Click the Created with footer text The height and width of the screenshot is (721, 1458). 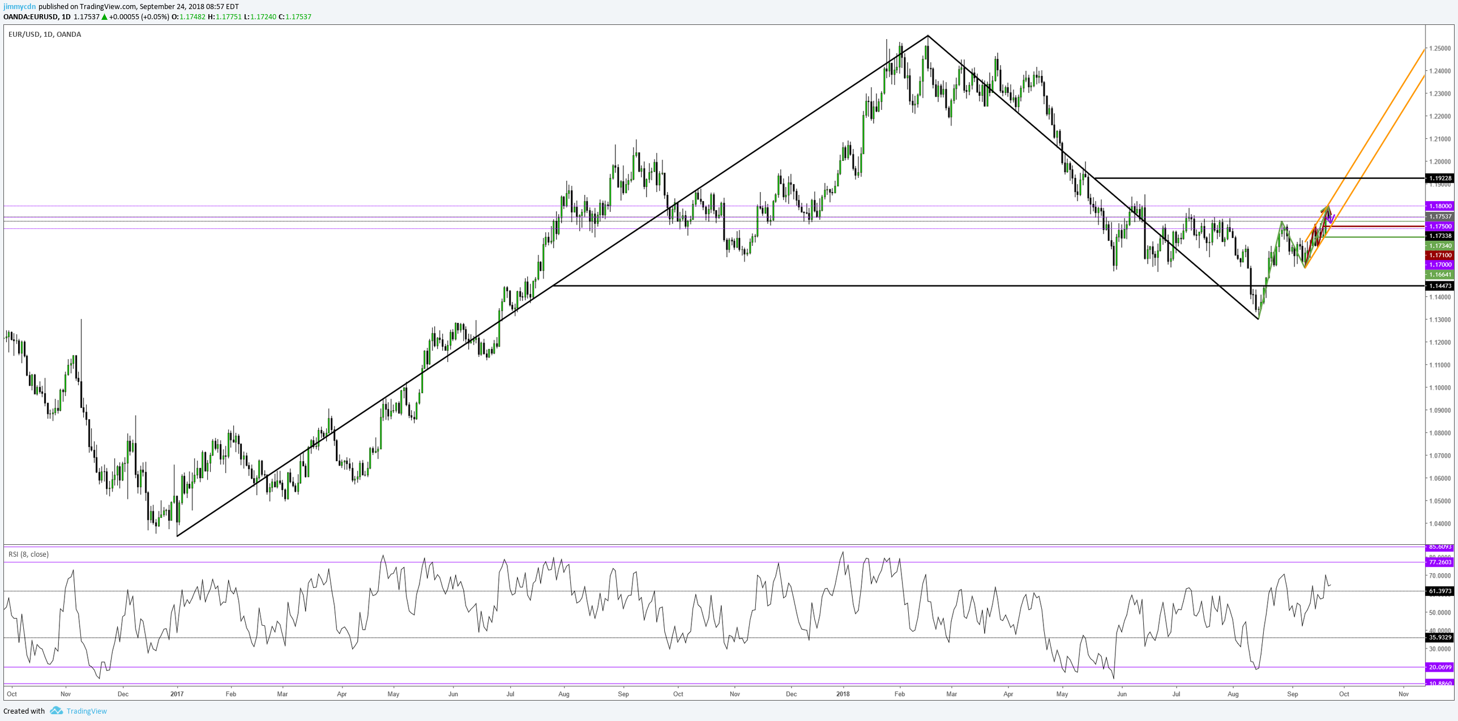click(x=24, y=711)
